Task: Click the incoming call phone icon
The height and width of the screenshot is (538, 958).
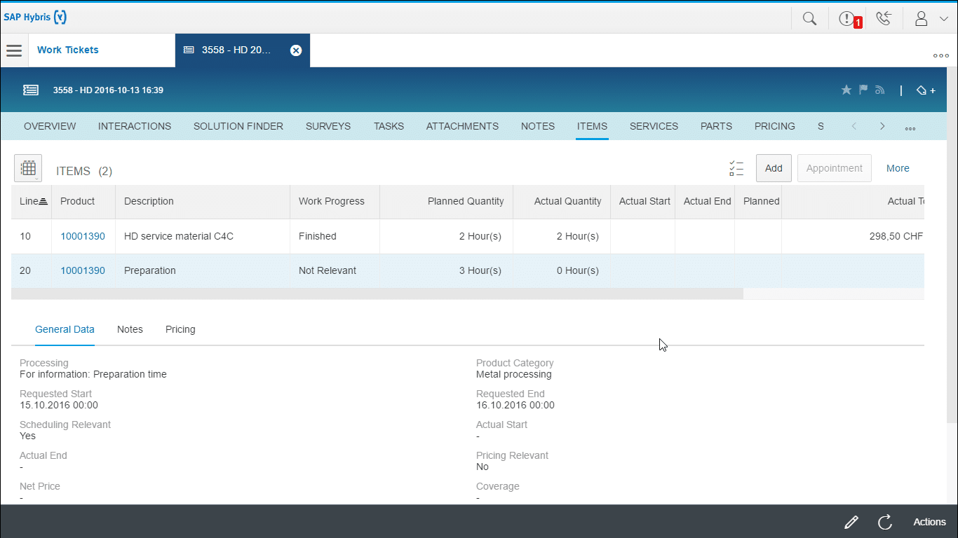Action: point(884,19)
